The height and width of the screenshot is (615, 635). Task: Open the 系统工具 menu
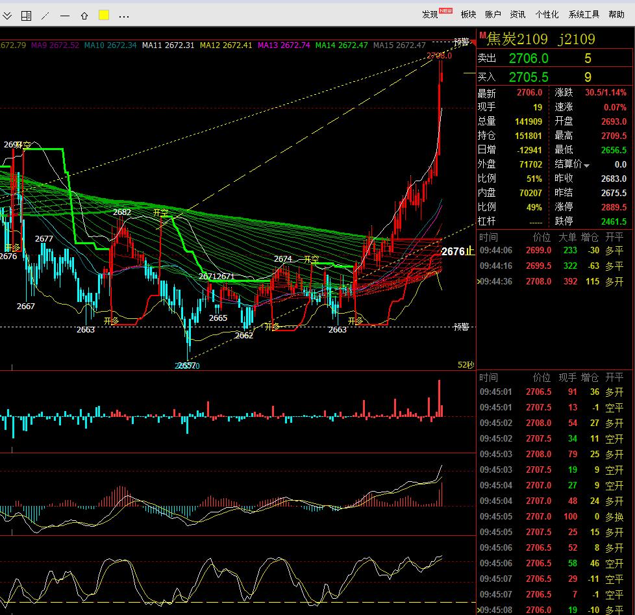tap(584, 14)
